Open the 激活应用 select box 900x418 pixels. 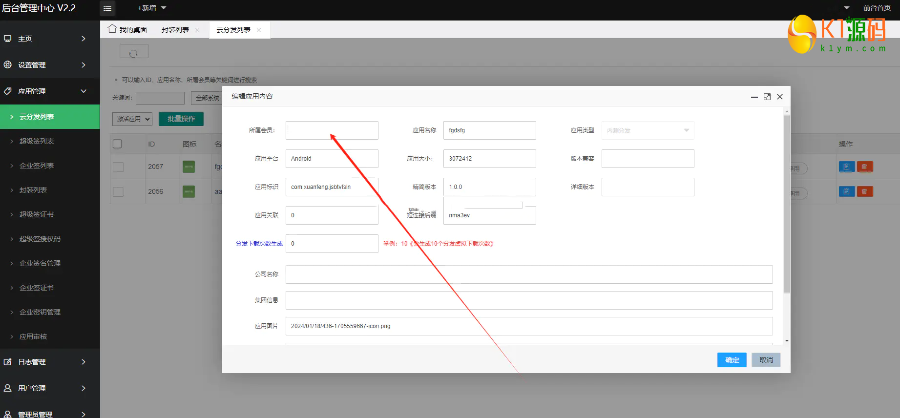pos(132,119)
